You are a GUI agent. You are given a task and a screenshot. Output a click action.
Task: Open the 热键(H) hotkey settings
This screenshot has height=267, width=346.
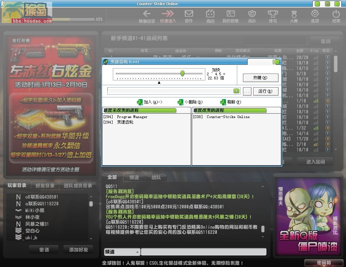[x=261, y=78]
